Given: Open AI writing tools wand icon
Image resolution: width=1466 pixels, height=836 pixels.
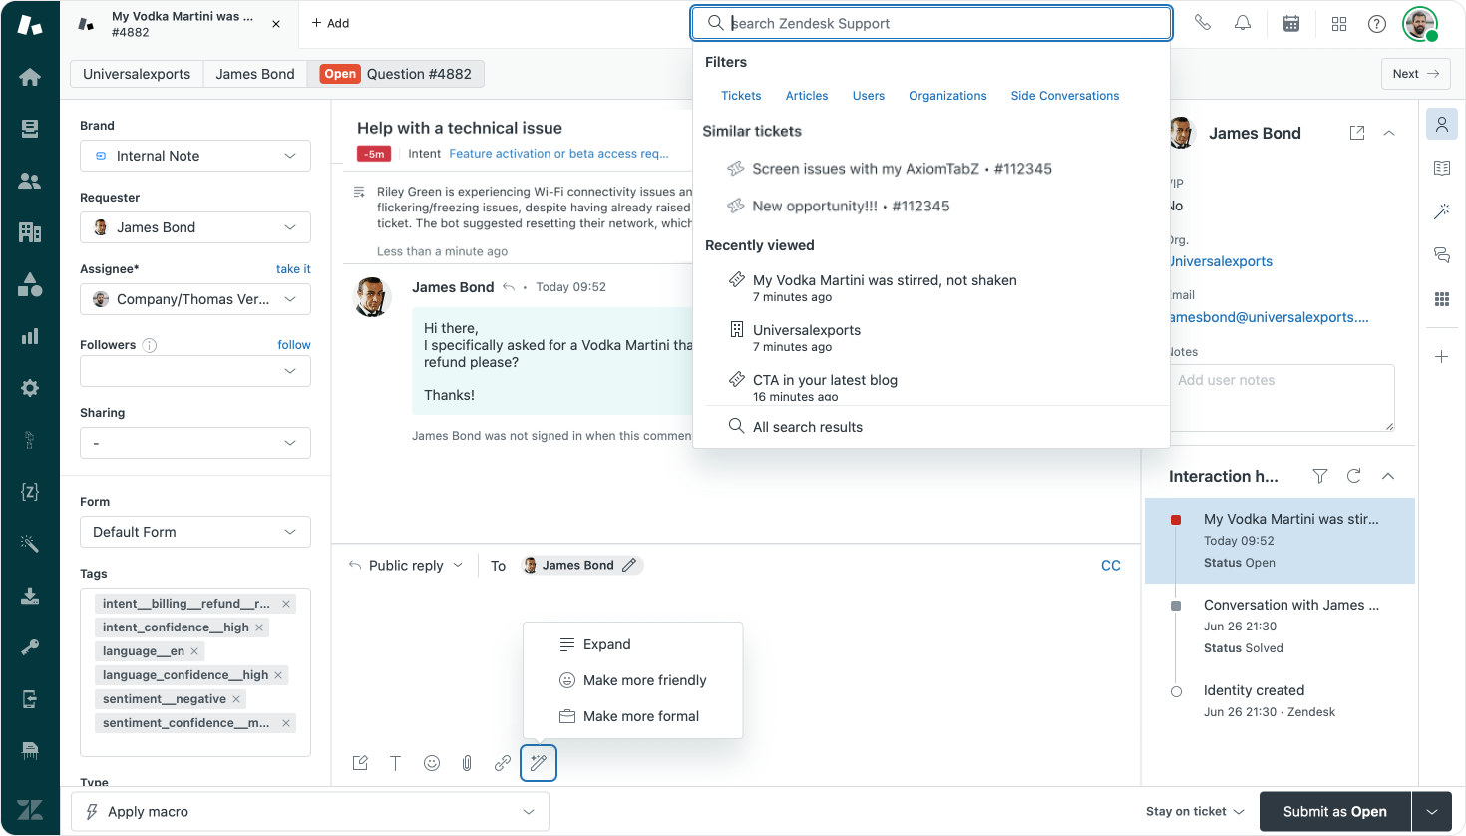Looking at the screenshot, I should [x=539, y=763].
